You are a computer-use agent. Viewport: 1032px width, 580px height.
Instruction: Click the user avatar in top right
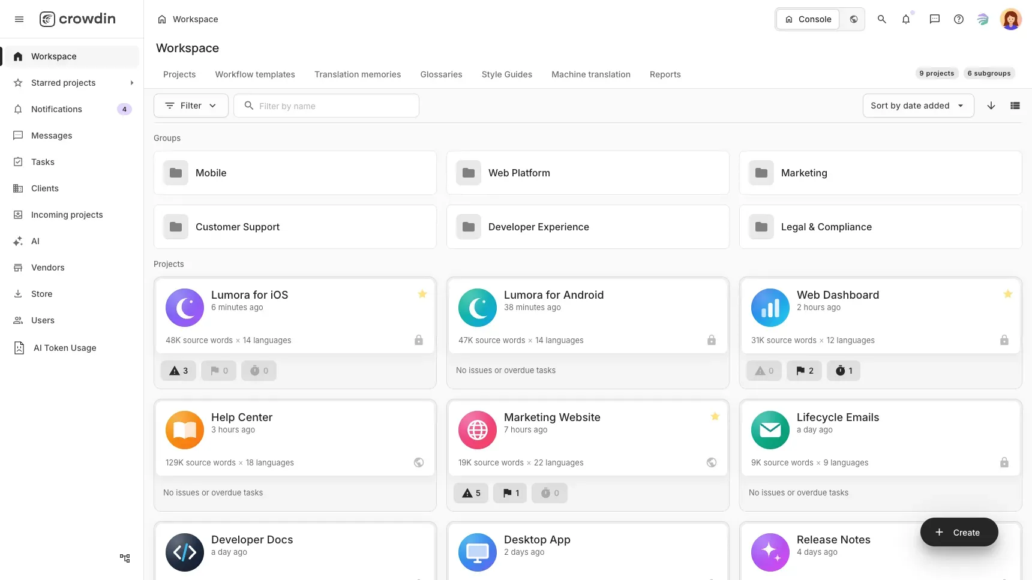1011,19
